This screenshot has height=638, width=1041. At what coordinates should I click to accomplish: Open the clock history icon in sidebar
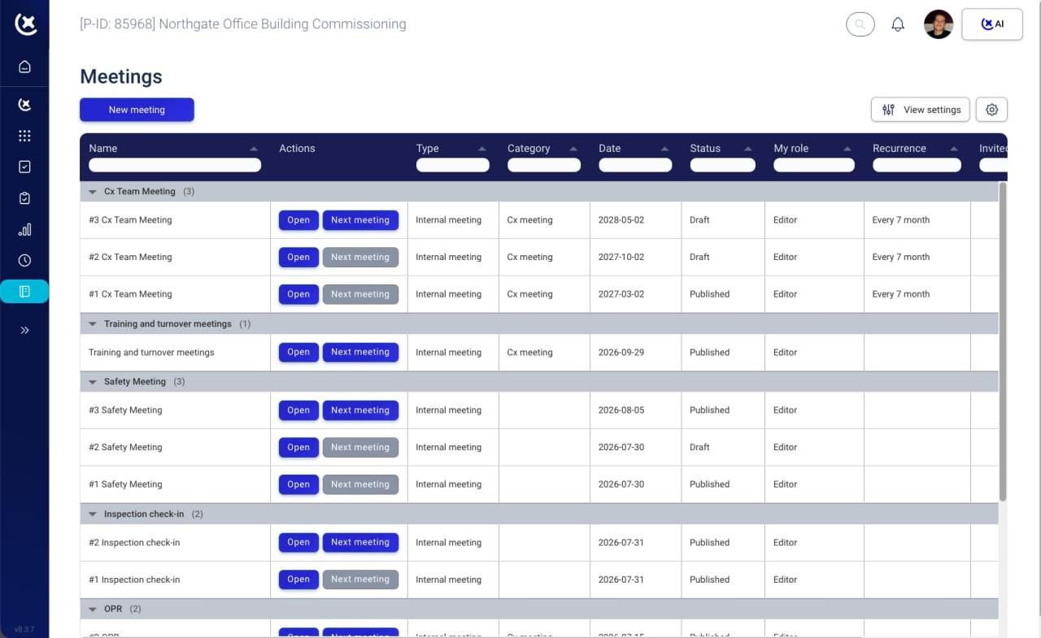pos(24,260)
